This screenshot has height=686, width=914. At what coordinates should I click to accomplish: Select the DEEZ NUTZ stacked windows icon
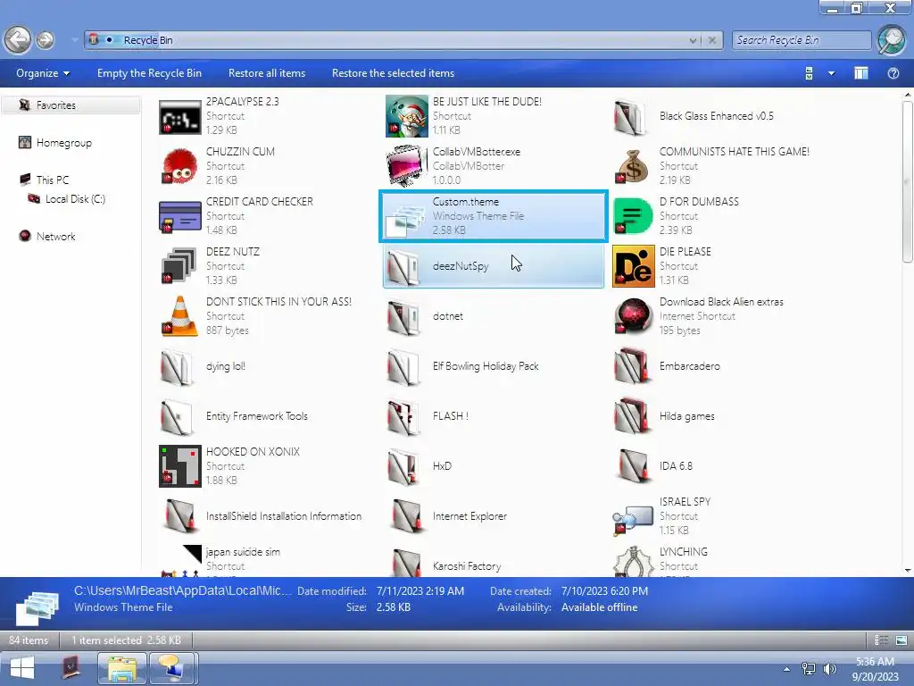pyautogui.click(x=179, y=266)
